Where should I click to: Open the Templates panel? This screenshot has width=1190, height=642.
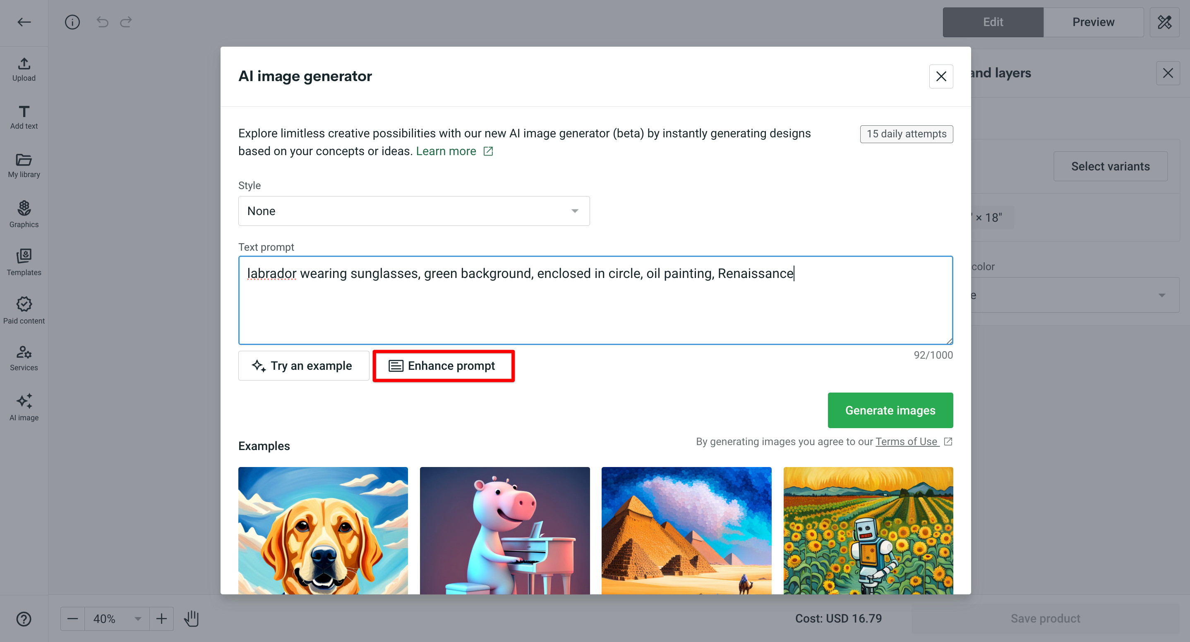click(x=24, y=262)
